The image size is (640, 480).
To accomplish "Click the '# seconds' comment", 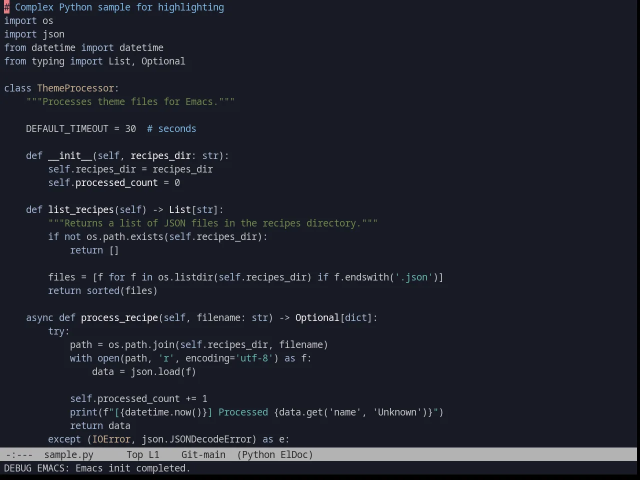I will tap(171, 128).
